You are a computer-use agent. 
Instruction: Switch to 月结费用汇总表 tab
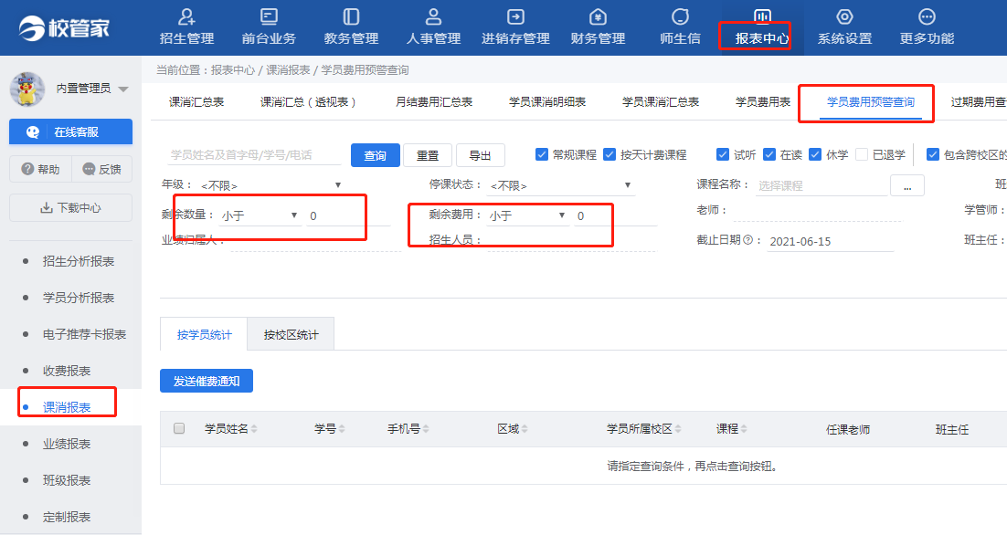[x=434, y=102]
